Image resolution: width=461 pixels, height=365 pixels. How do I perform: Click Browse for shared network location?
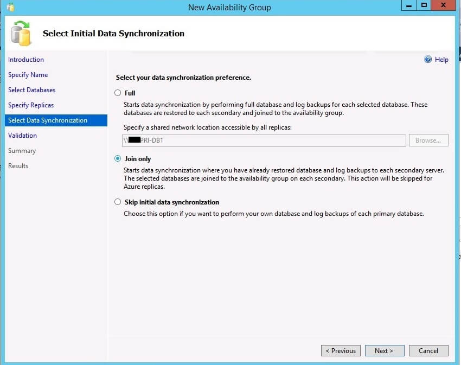pyautogui.click(x=428, y=140)
